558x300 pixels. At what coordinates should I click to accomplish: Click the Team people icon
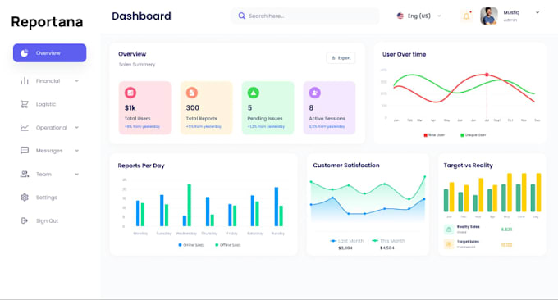[x=24, y=174]
